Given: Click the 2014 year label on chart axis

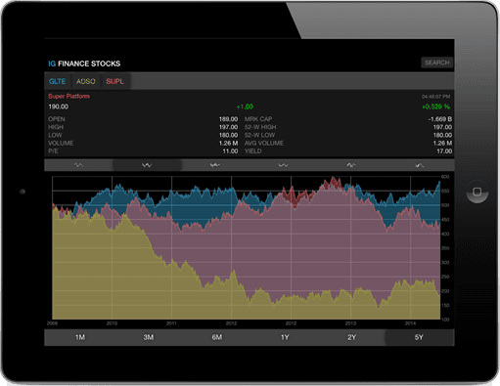Looking at the screenshot, I should [x=410, y=323].
